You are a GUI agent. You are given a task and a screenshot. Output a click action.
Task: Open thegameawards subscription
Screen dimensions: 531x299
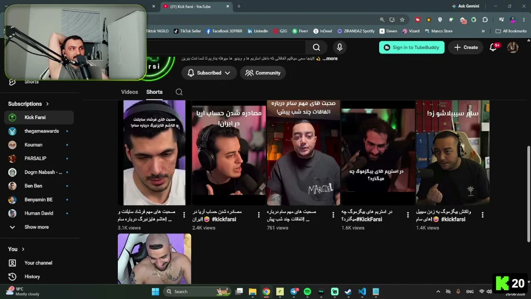click(39, 131)
